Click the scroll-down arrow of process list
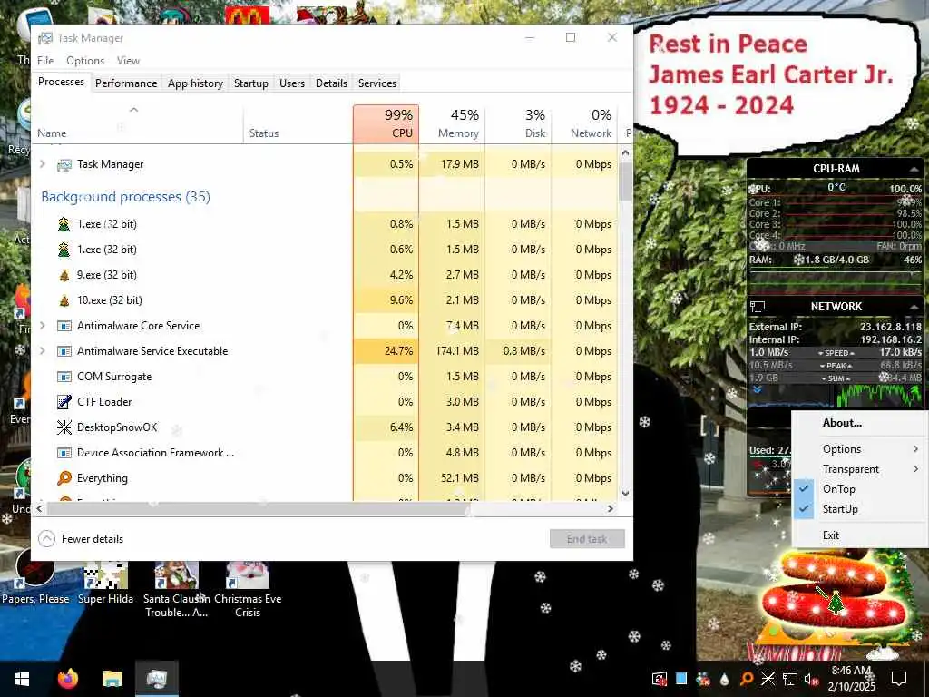This screenshot has width=929, height=697. click(x=626, y=493)
